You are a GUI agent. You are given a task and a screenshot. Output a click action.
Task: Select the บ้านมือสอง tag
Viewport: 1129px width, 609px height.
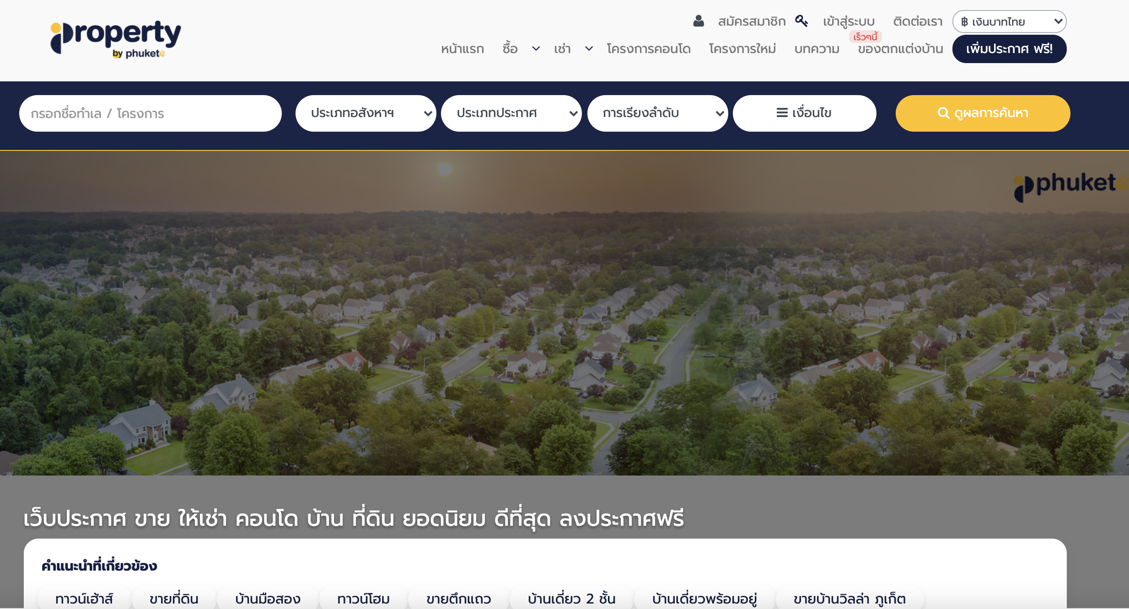pos(268,598)
